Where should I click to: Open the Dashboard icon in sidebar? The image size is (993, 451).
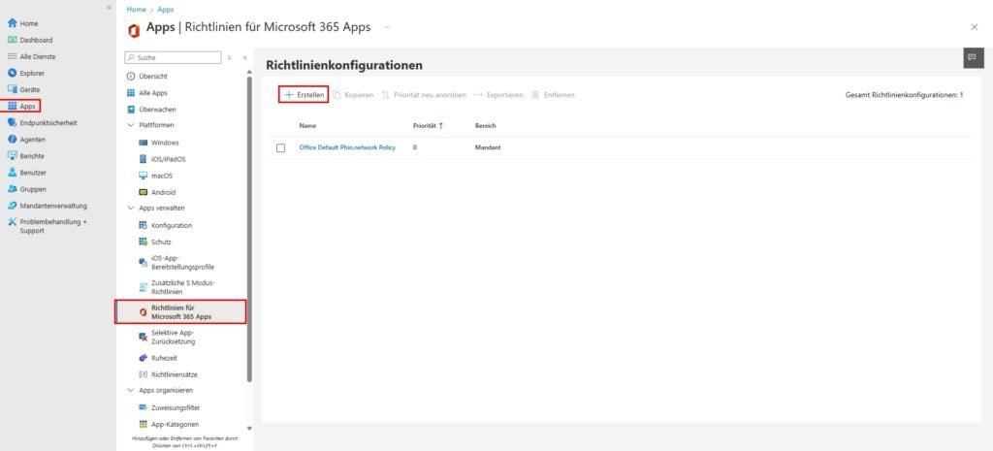pos(12,40)
